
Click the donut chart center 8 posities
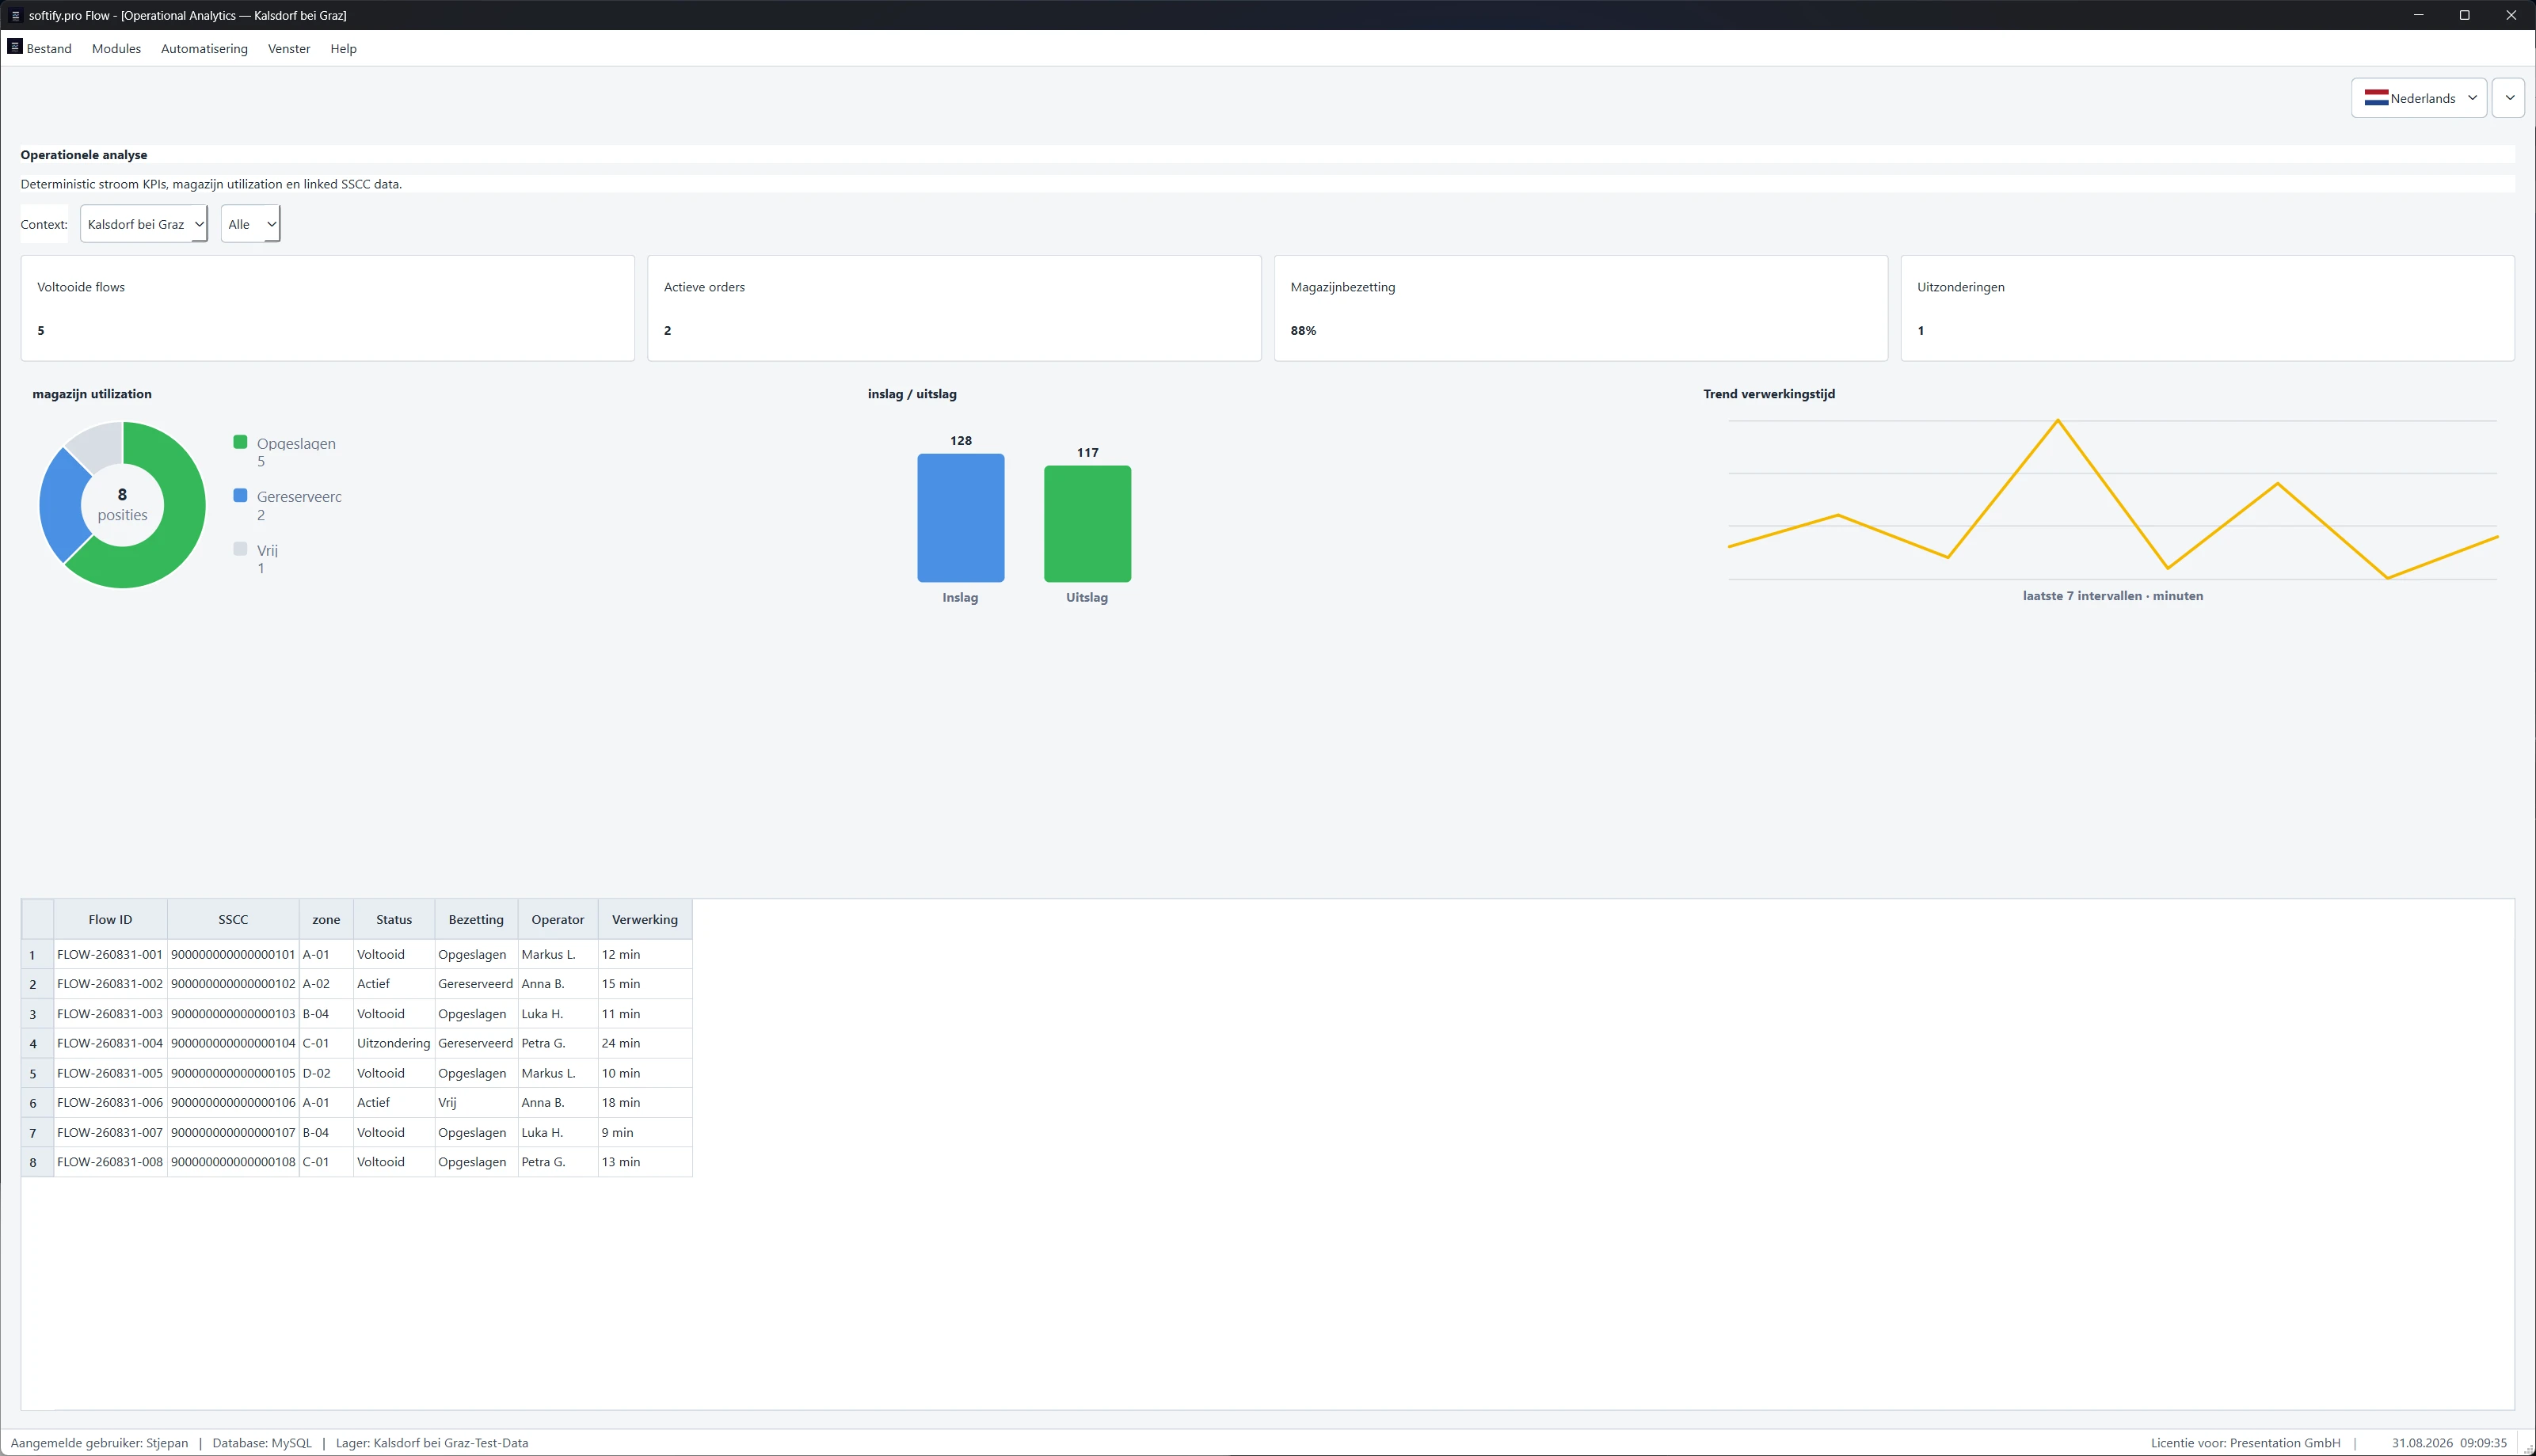(122, 504)
